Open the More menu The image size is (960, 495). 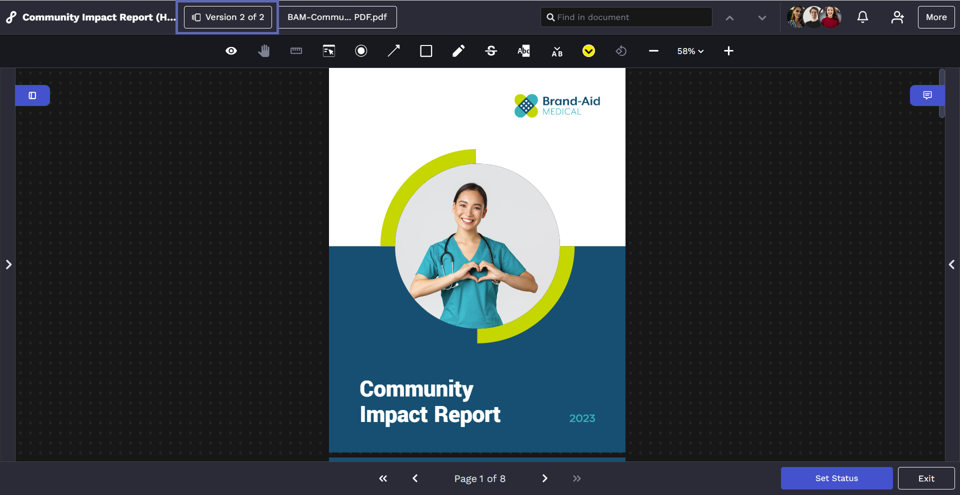pos(936,17)
